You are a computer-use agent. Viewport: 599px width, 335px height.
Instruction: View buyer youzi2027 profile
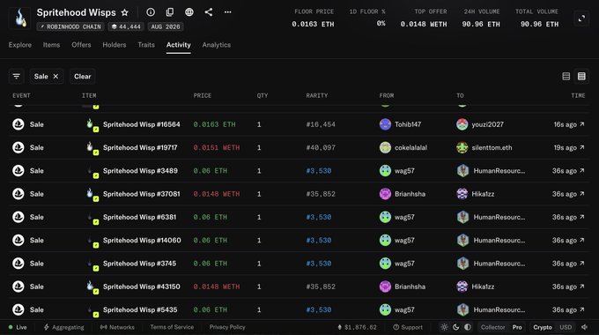pos(480,124)
